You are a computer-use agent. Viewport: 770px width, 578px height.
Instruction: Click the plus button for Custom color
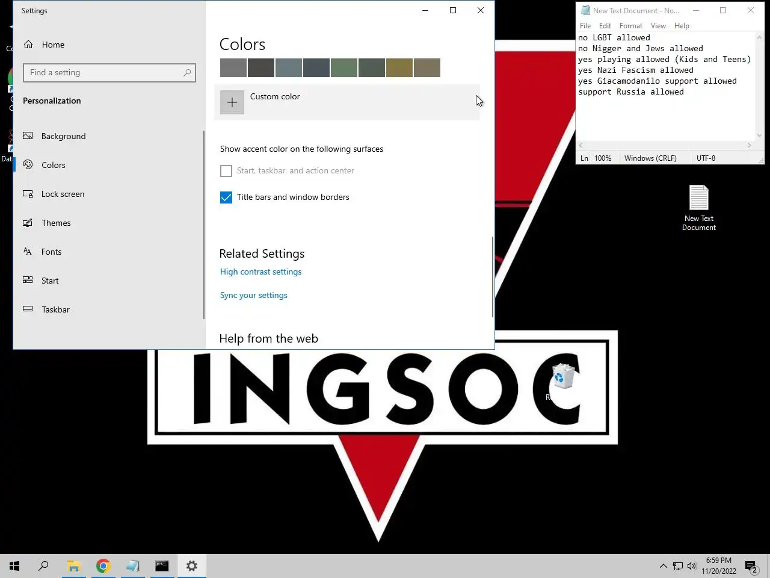232,102
